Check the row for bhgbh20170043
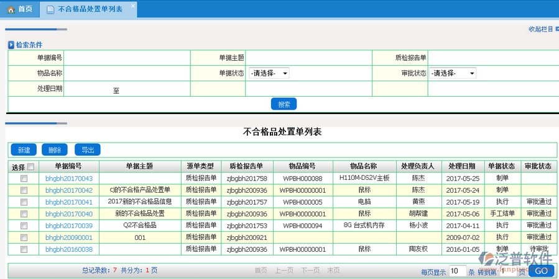Screen dimensions: 559x279 point(24,179)
